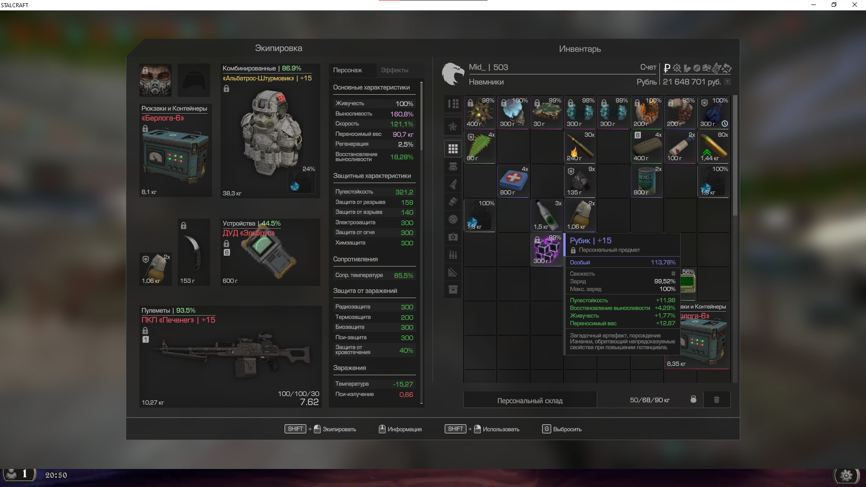Filter inventory by misc box icon
Viewport: 866px width, 487px height.
[x=453, y=289]
